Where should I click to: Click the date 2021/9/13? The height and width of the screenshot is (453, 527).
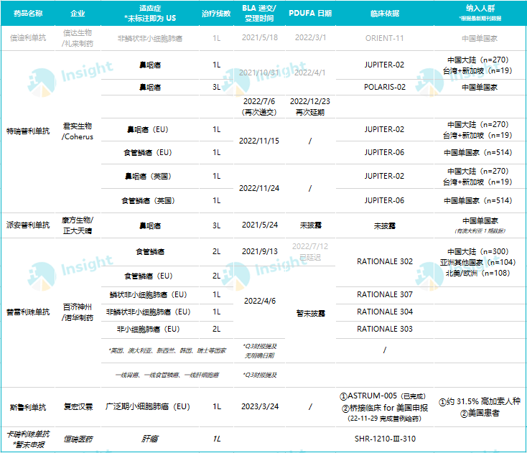tap(260, 252)
